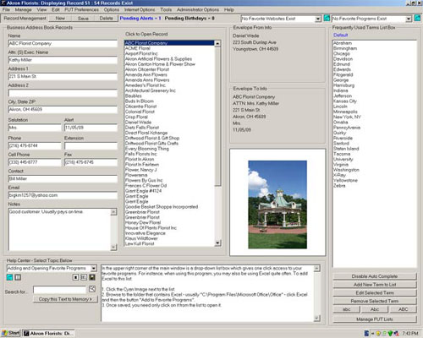The height and width of the screenshot is (338, 423).
Task: Click Disable Auto Complete button
Action: [375, 276]
